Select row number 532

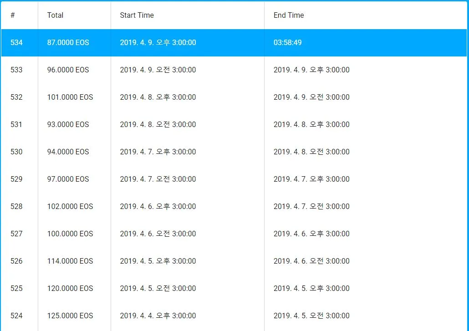click(16, 97)
